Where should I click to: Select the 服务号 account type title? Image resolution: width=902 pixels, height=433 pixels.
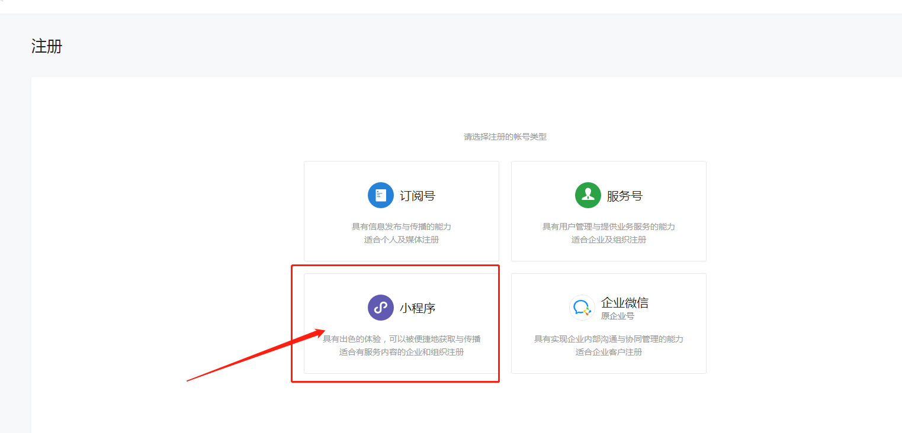point(625,196)
